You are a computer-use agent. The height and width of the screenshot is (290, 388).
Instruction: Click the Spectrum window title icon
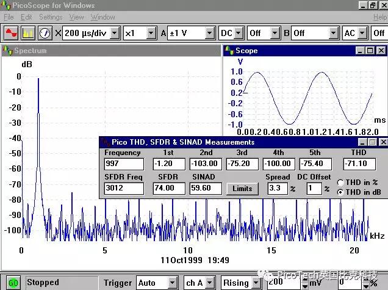pos(7,51)
